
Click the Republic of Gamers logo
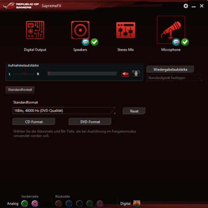pos(21,6)
